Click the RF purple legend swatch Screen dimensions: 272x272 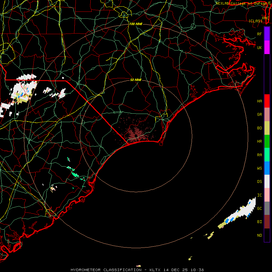[267, 34]
